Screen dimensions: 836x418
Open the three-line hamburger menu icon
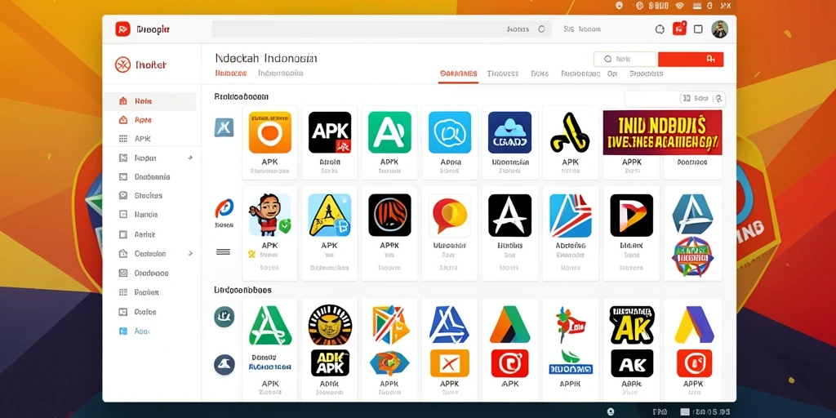pos(223,251)
